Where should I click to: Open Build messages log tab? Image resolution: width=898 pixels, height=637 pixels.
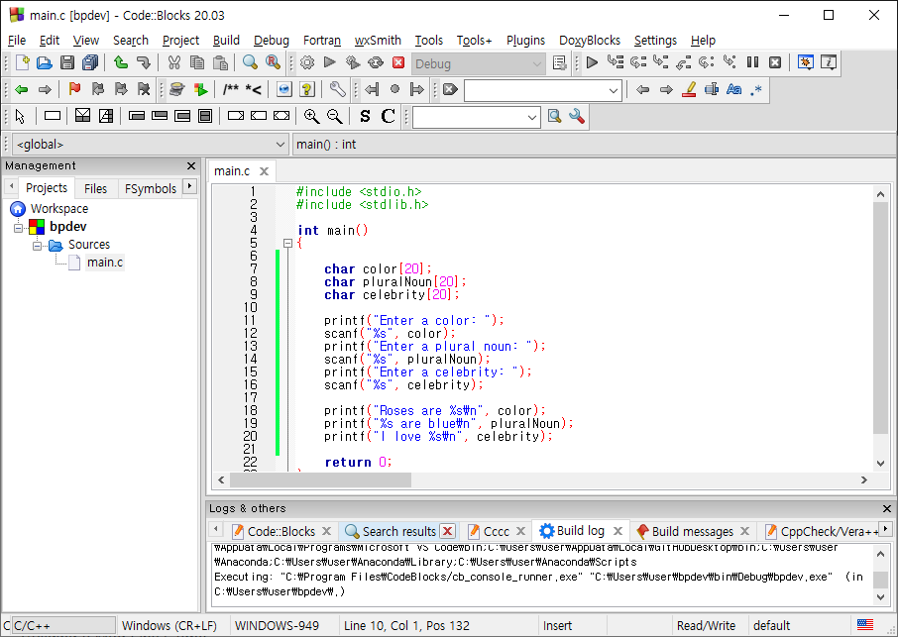(x=692, y=532)
